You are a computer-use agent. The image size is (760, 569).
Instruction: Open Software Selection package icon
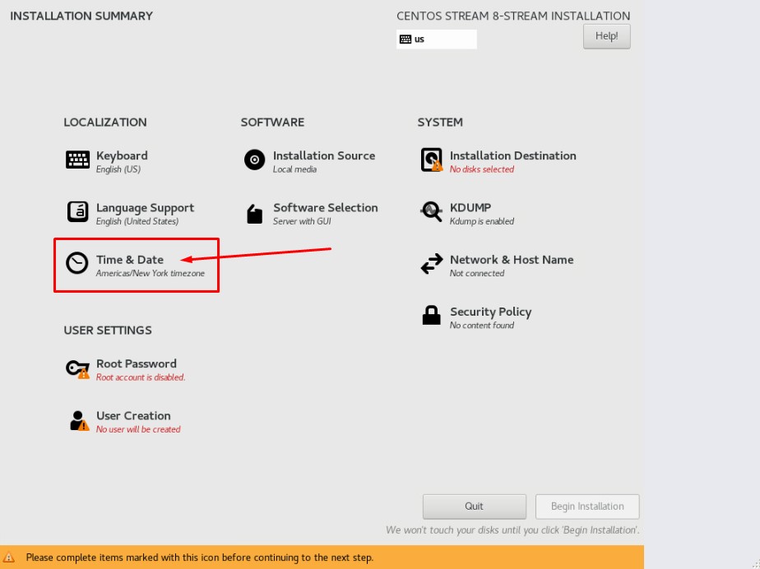tap(255, 214)
